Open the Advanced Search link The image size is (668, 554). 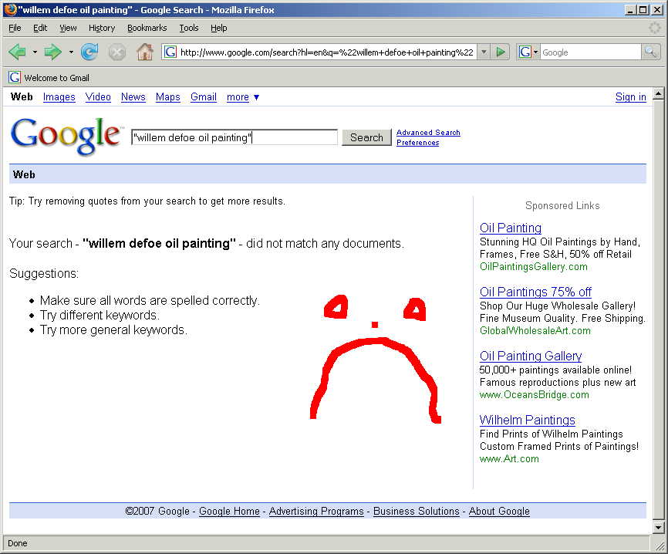(x=428, y=133)
